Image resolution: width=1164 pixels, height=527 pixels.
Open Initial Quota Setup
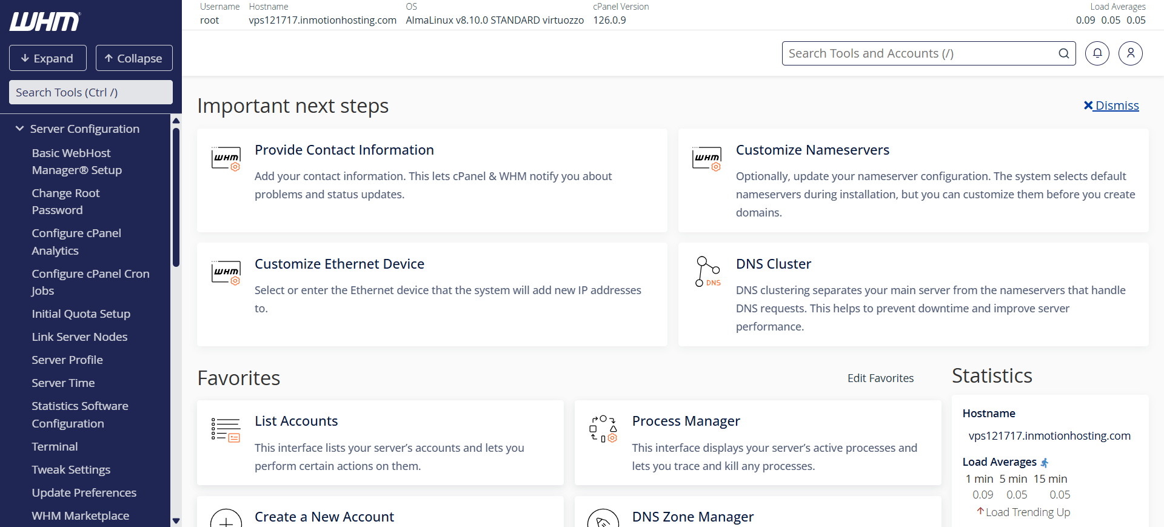click(81, 314)
